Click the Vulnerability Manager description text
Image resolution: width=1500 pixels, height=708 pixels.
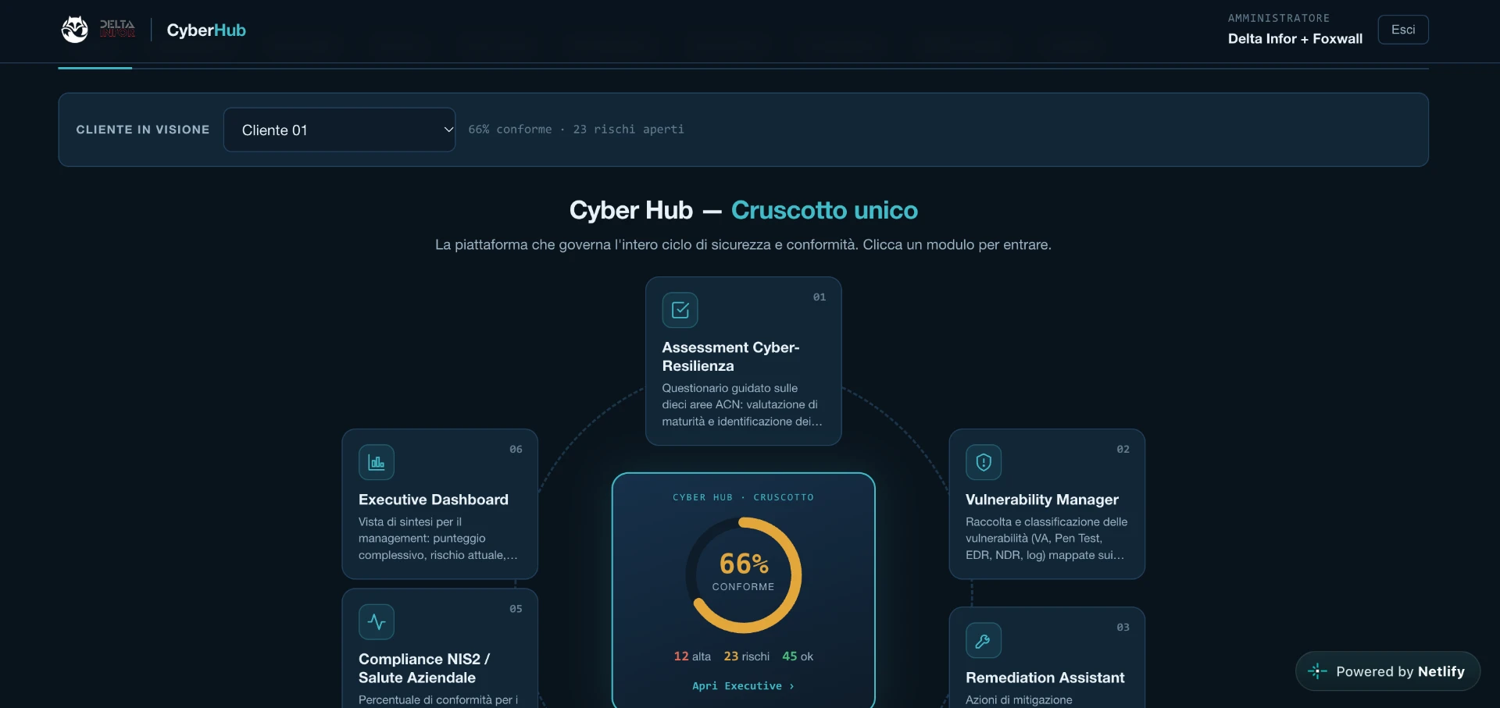point(1046,539)
